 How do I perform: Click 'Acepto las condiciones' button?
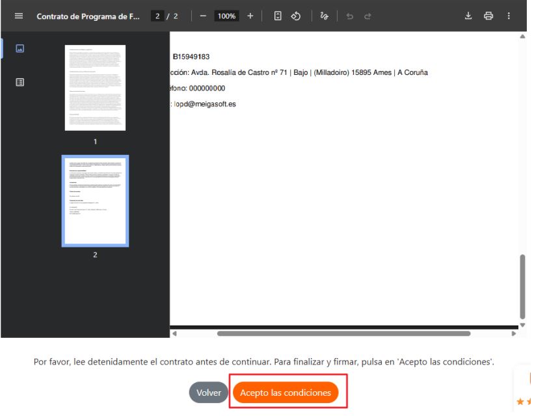tap(286, 393)
